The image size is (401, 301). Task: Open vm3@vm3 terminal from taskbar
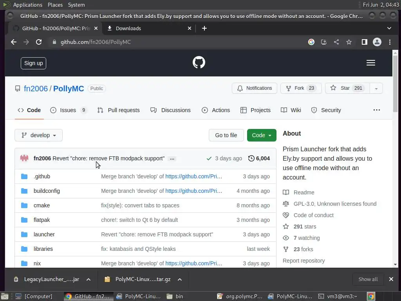click(x=338, y=296)
